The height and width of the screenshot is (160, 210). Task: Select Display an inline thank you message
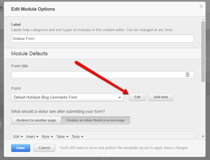[x=95, y=120]
